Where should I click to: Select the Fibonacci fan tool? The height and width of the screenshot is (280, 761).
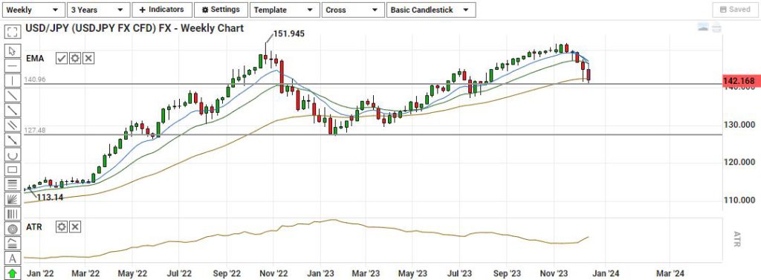[x=12, y=199]
